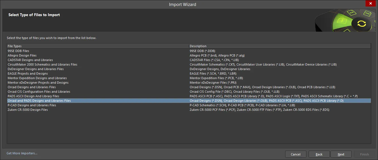Open the Get More Importers link
The image size is (378, 160).
[22, 153]
